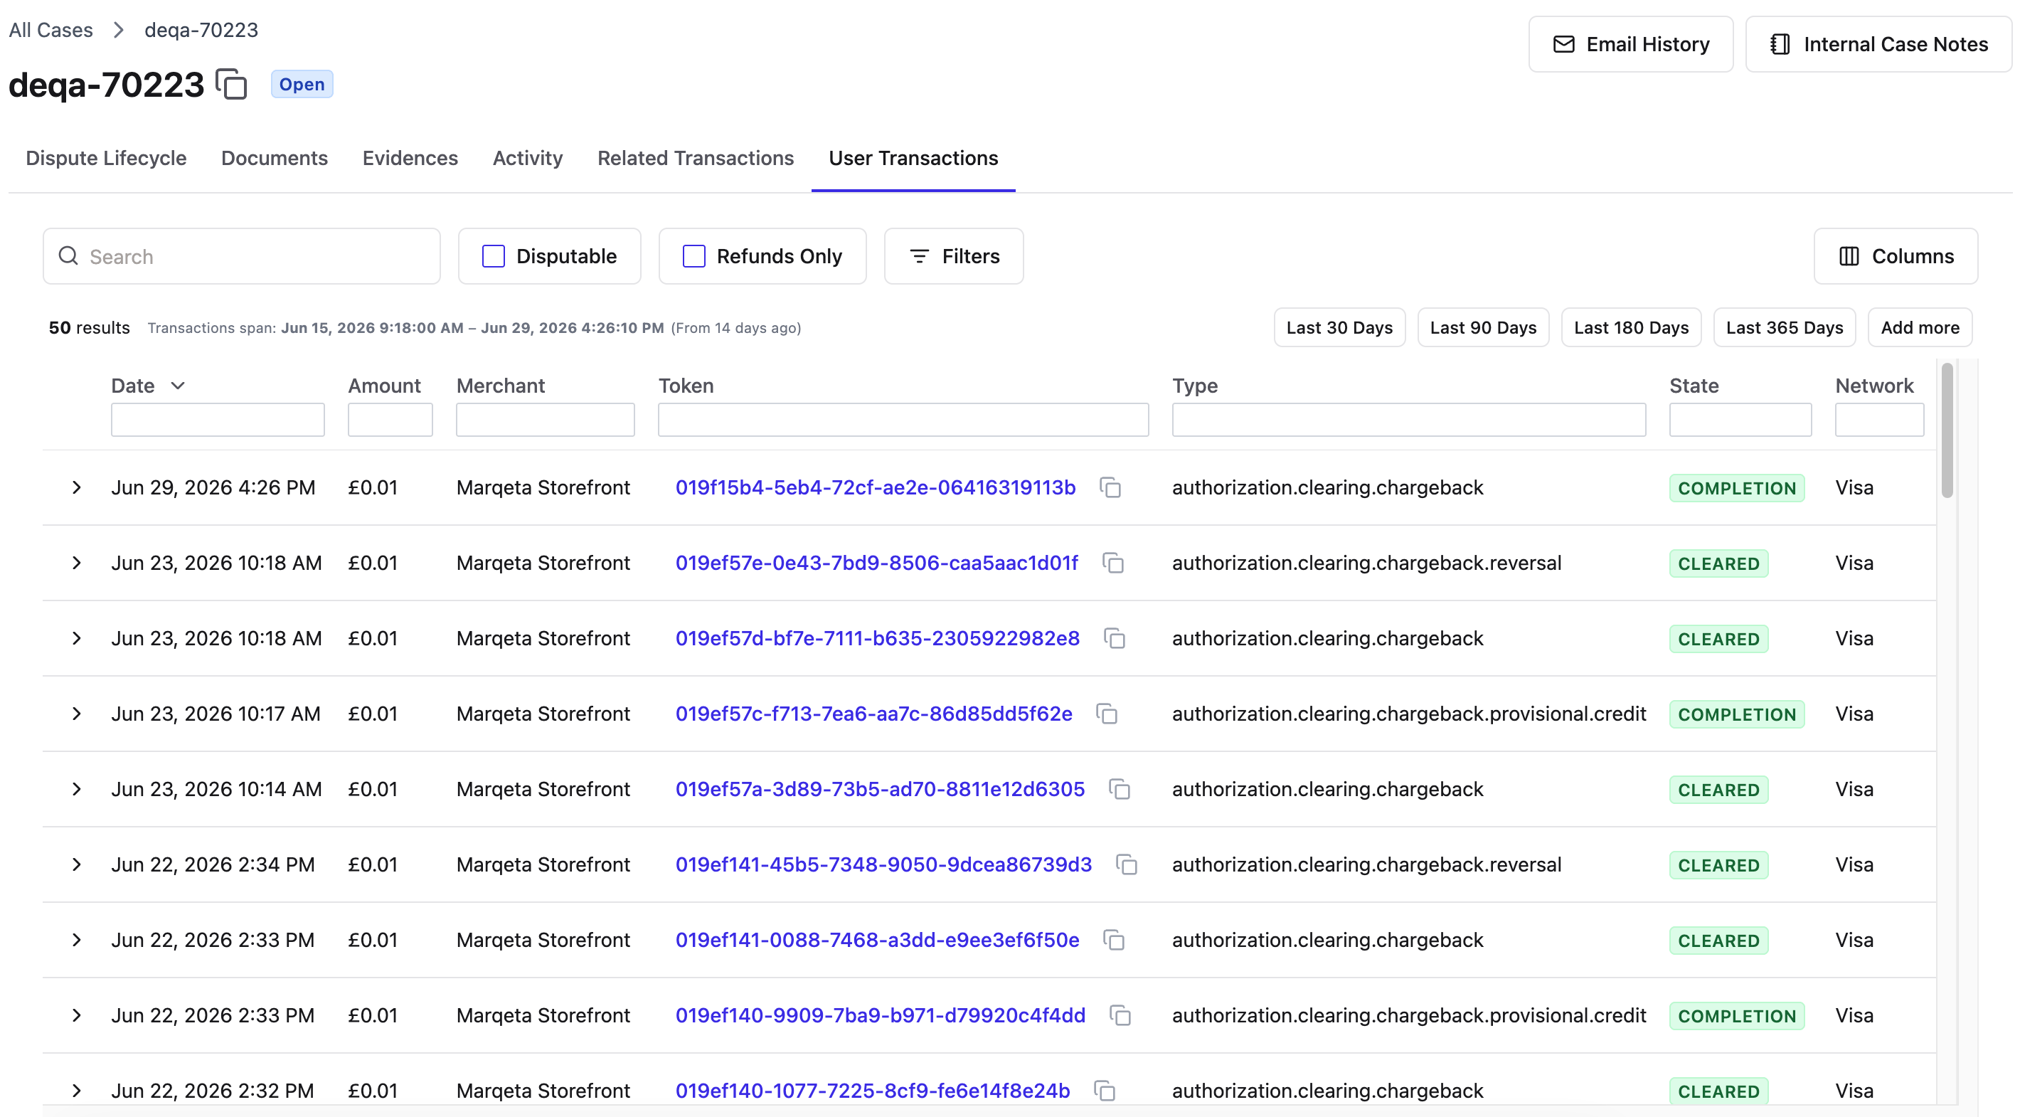
Task: Focus the Search transactions field
Action: coord(242,255)
